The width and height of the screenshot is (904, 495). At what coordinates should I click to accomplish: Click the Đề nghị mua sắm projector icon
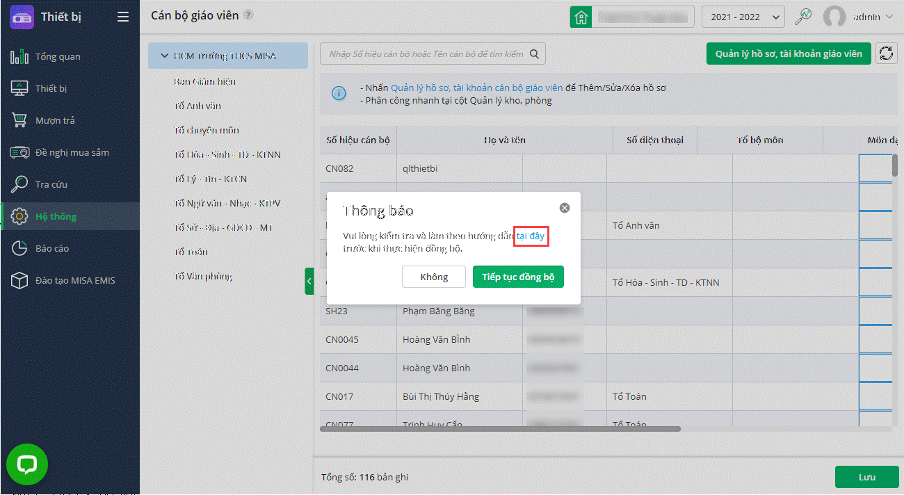(19, 152)
